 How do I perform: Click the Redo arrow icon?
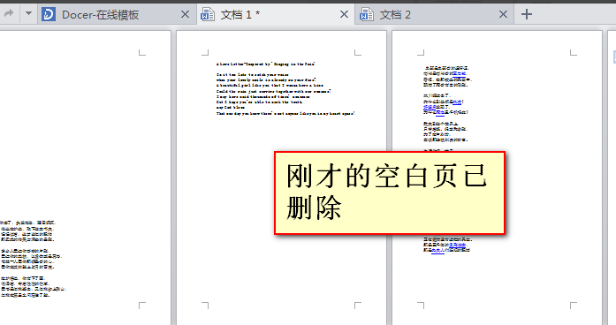coord(8,14)
